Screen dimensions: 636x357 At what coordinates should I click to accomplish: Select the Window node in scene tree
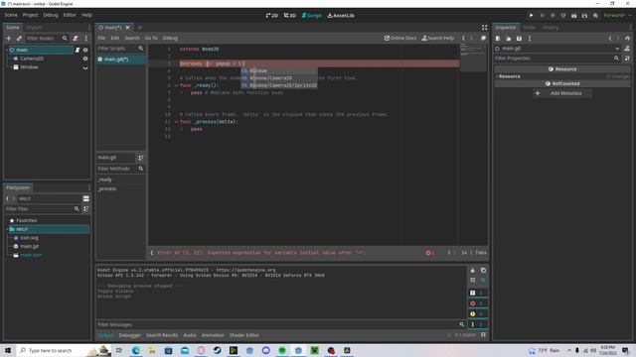tap(29, 67)
